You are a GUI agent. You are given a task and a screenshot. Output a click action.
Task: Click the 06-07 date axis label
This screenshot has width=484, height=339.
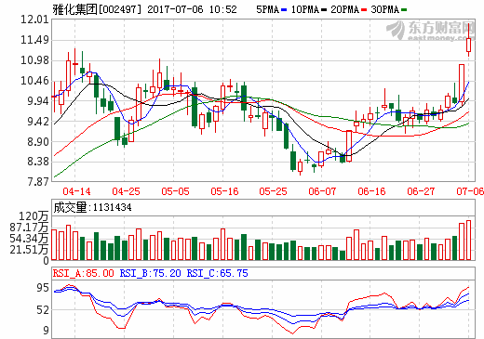322,191
